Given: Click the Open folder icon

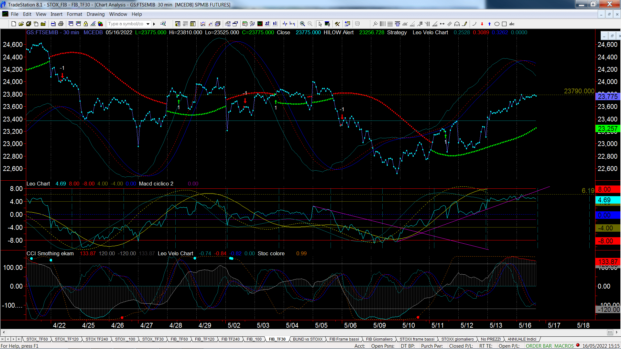Looking at the screenshot, I should pyautogui.click(x=21, y=24).
